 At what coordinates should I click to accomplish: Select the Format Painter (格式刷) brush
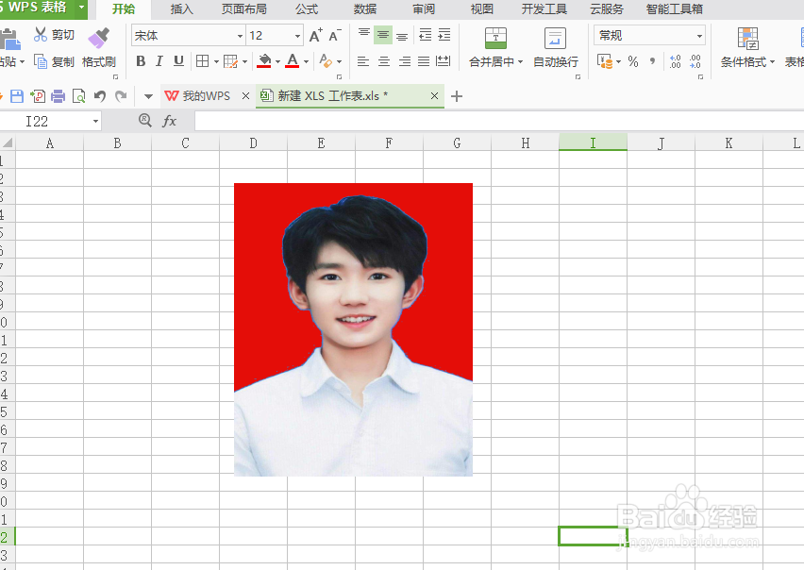pyautogui.click(x=98, y=38)
